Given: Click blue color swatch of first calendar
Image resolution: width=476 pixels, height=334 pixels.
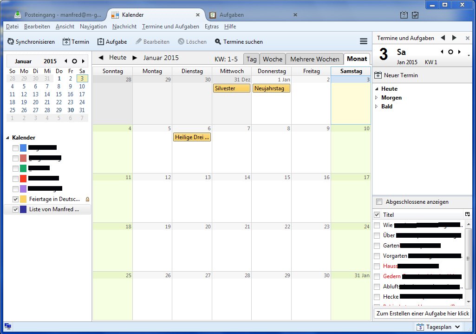Looking at the screenshot, I should 23,148.
